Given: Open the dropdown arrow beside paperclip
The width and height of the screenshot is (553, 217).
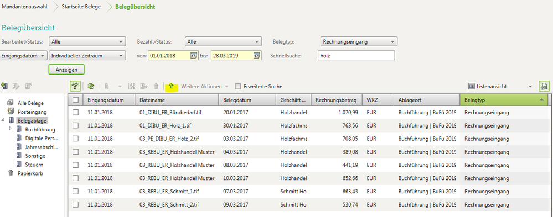Looking at the screenshot, I should point(120,86).
